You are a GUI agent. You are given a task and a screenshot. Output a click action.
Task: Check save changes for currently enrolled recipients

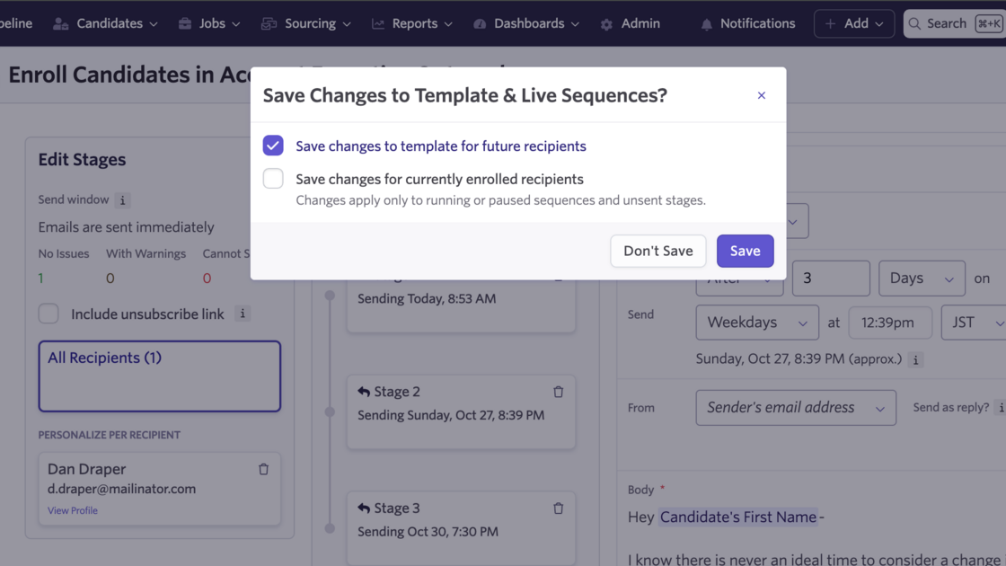tap(273, 179)
